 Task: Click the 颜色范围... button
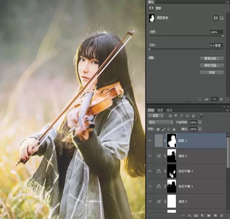pos(212,66)
